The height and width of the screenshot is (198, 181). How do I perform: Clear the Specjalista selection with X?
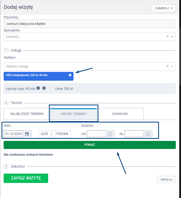click(x=167, y=37)
